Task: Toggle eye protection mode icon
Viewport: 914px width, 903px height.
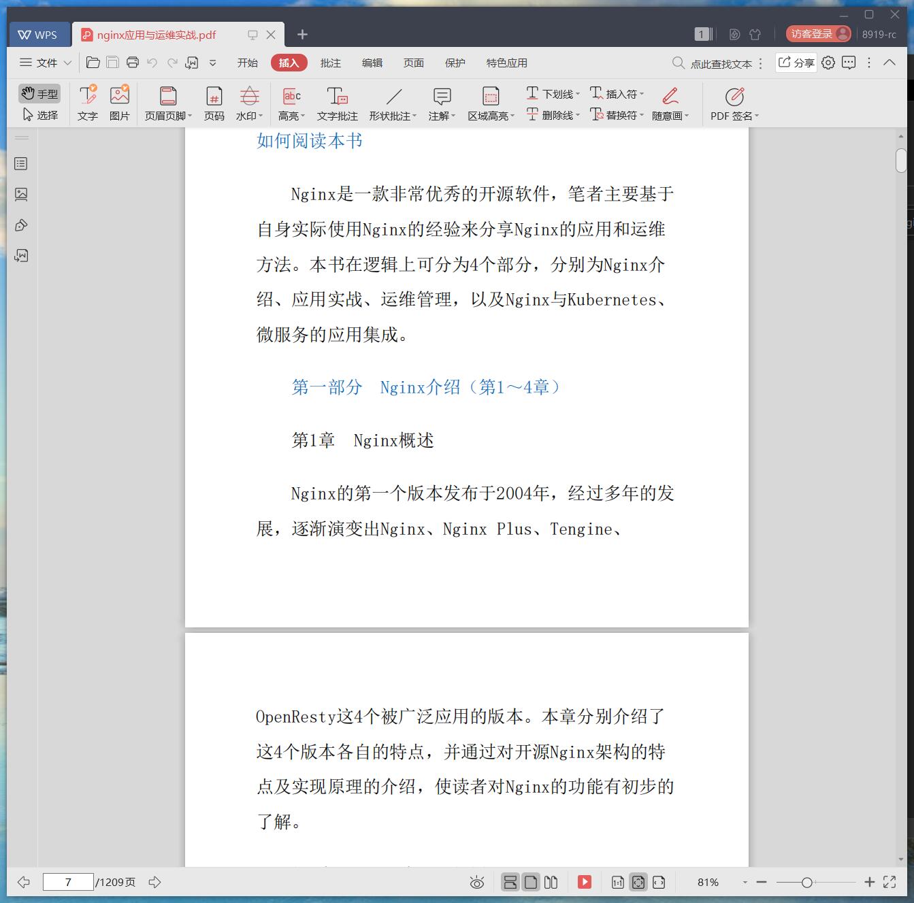Action: (x=477, y=883)
